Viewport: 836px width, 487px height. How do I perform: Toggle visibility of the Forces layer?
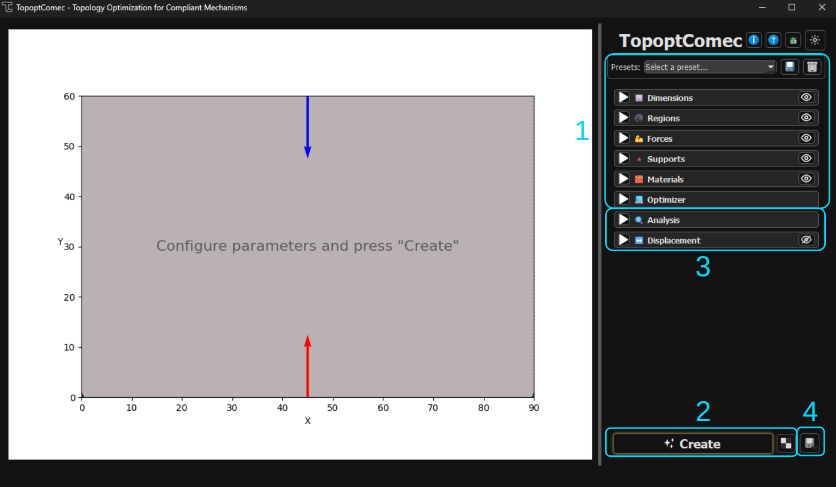tap(806, 137)
